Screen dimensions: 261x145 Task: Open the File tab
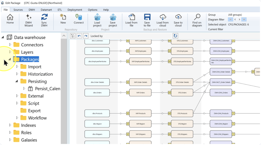click(6, 10)
